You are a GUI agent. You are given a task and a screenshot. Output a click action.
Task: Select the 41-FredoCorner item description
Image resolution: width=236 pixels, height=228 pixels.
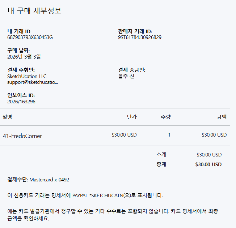pyautogui.click(x=22, y=136)
